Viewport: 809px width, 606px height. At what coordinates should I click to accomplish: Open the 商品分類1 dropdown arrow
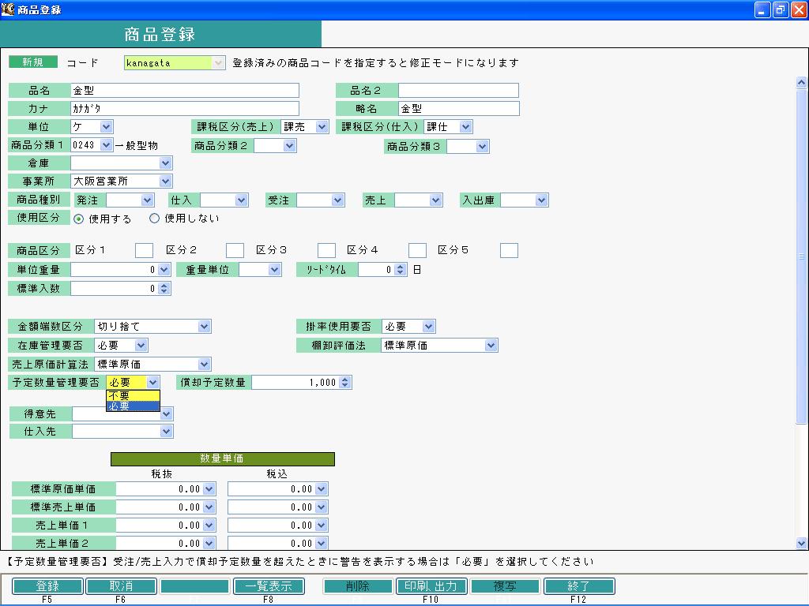click(107, 145)
